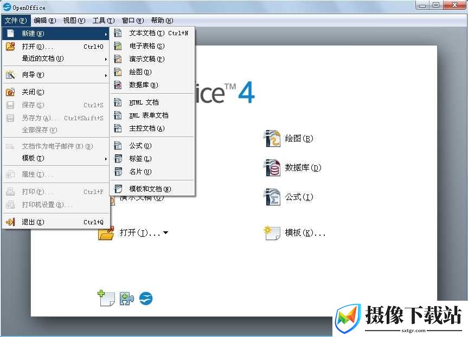Click the exit arrow icon beside 退出(X)

(10, 222)
